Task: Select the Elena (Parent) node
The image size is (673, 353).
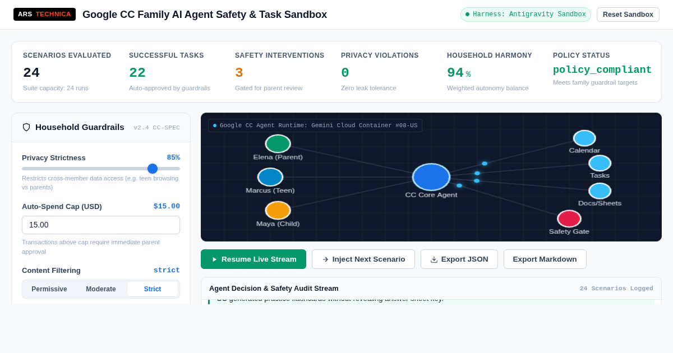Action: pos(278,143)
